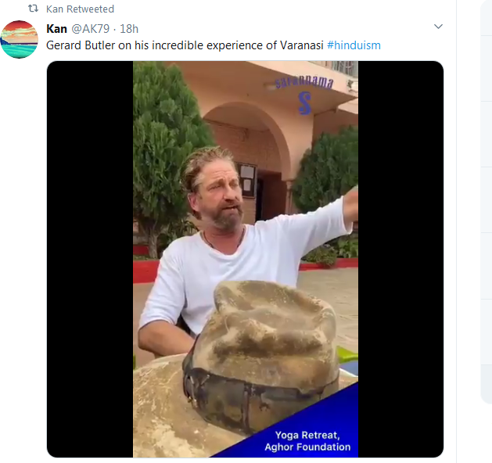Open the bold 'Kan' display name
This screenshot has width=492, height=463.
pos(56,29)
